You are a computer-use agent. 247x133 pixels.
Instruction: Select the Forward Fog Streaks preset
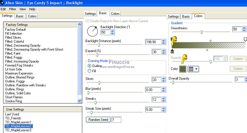pyautogui.click(x=19, y=65)
